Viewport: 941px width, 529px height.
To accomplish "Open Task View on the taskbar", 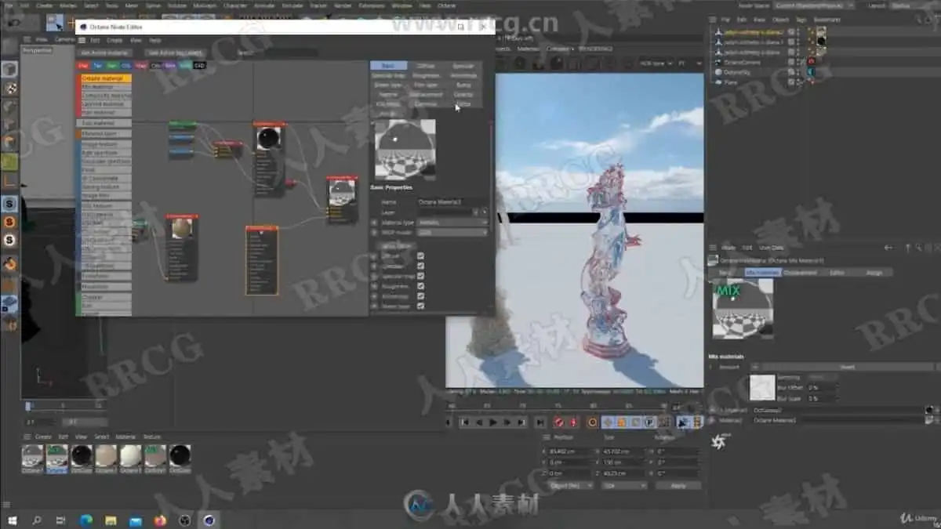I will pos(60,520).
